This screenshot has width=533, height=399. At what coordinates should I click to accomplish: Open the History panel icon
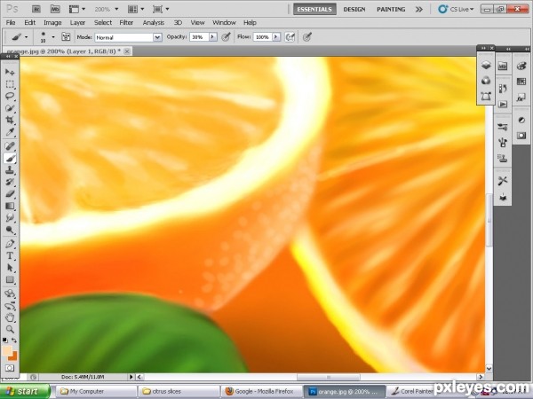point(503,88)
